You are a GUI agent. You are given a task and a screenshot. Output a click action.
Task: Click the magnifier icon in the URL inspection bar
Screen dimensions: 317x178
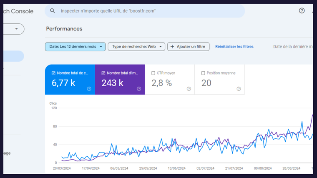(x=53, y=11)
